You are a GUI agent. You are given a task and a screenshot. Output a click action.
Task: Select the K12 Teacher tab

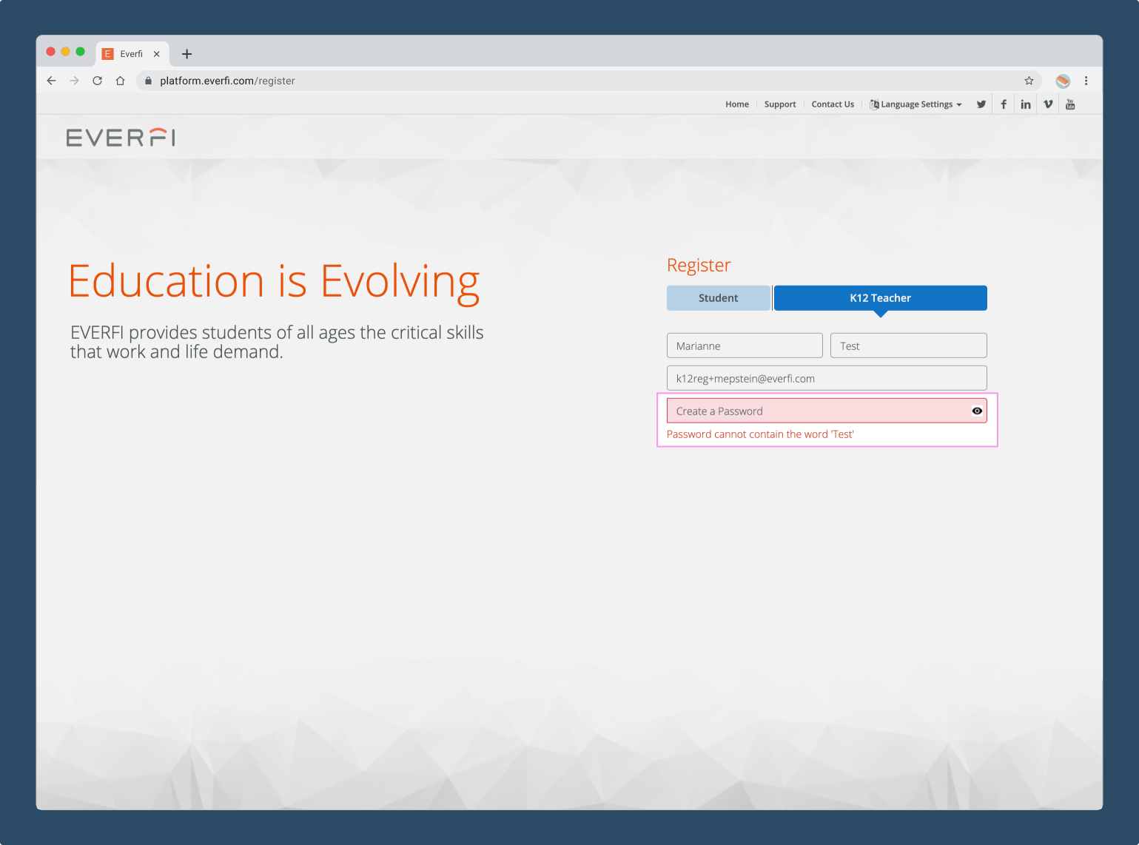[x=880, y=298]
